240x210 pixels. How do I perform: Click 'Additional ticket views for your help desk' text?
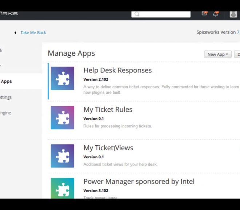click(120, 165)
